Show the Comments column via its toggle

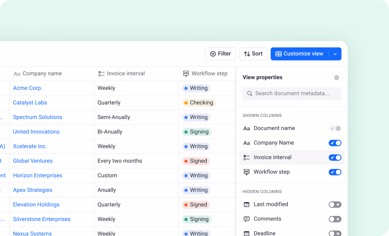335,219
